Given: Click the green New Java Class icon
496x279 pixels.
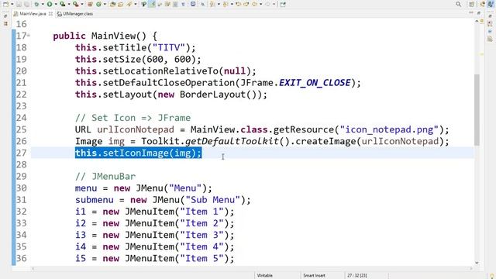Looking at the screenshot, I should 98,4.
